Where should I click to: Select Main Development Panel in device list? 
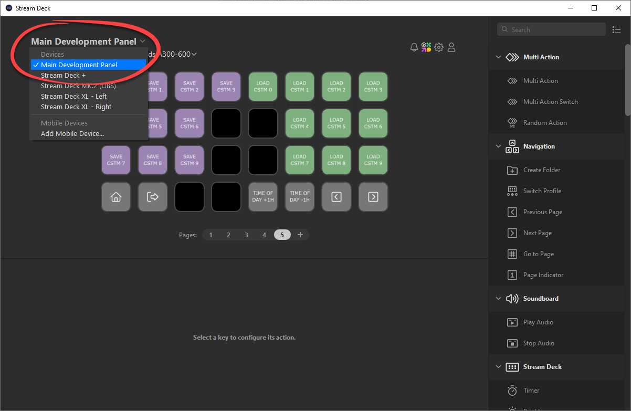tap(88, 65)
